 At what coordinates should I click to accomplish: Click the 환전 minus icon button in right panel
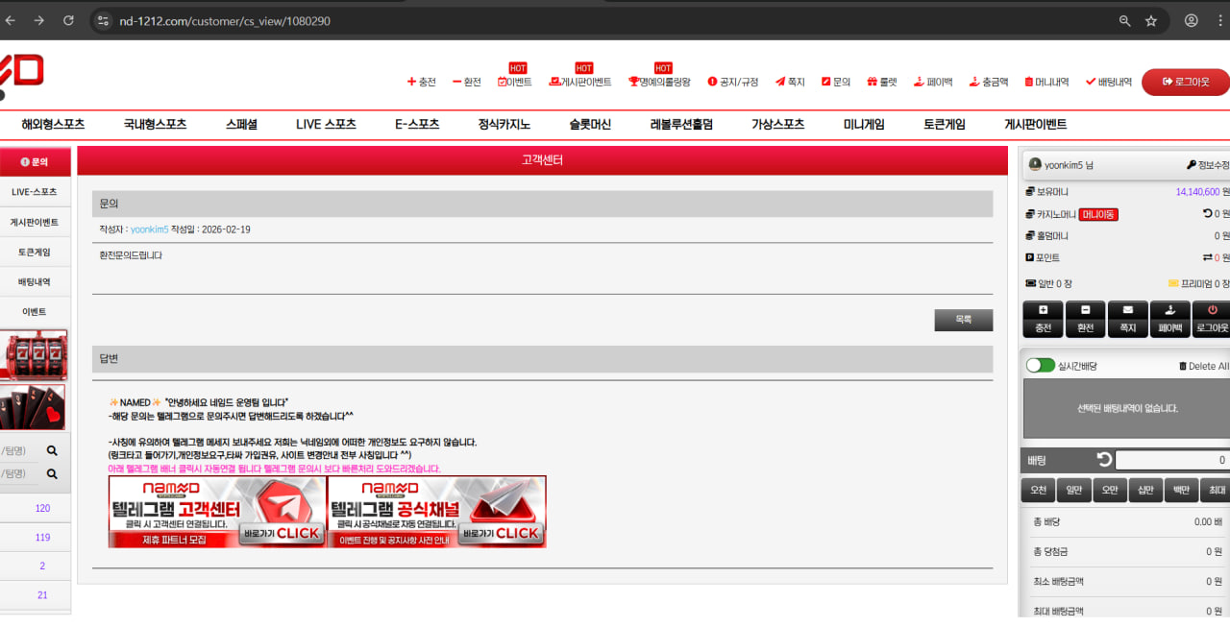(x=1085, y=319)
